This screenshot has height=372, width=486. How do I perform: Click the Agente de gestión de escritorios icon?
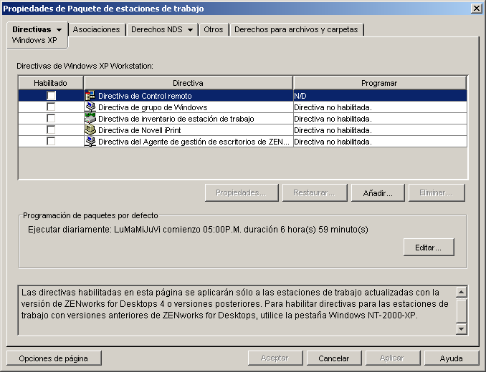pyautogui.click(x=90, y=142)
